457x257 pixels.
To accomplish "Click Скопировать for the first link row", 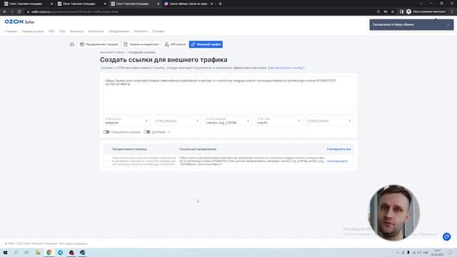I will 337,161.
